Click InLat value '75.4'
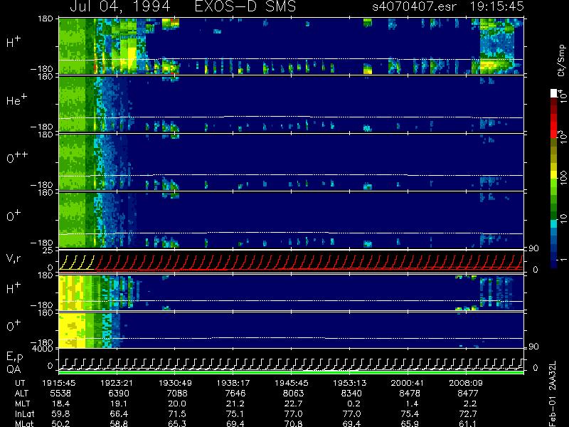569x427 pixels. [412, 413]
